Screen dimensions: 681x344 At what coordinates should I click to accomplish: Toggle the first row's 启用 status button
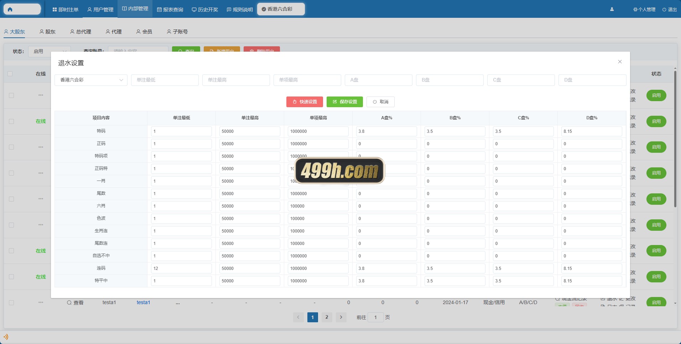[656, 95]
